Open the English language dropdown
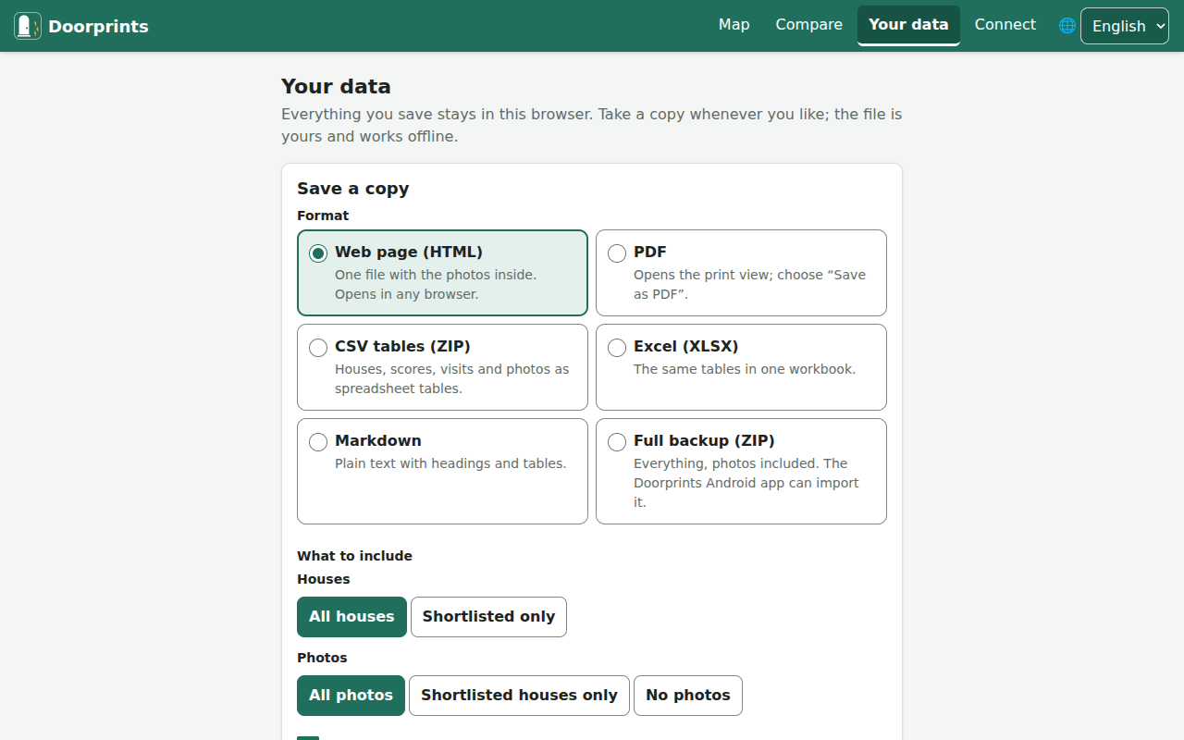Viewport: 1184px width, 740px height. coord(1125,26)
